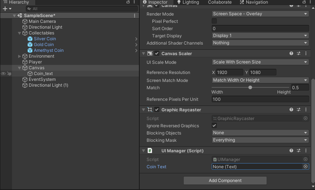
Task: Open UI Manager component kebab menu
Action: [x=306, y=150]
